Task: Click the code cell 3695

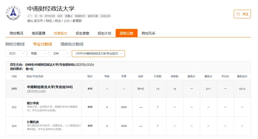Action: (x=14, y=89)
